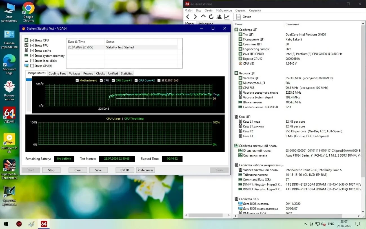Viewport: 366px width, 229px height.
Task: Click the red round taskbar app icon
Action: [x=19, y=224]
